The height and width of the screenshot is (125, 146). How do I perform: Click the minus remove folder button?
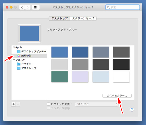point(18,104)
